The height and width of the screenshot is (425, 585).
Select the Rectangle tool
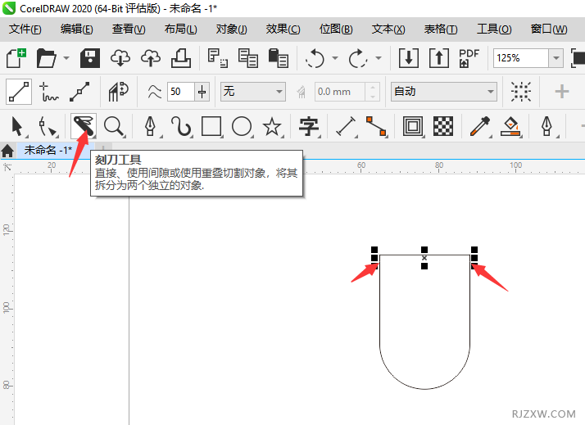tap(211, 126)
